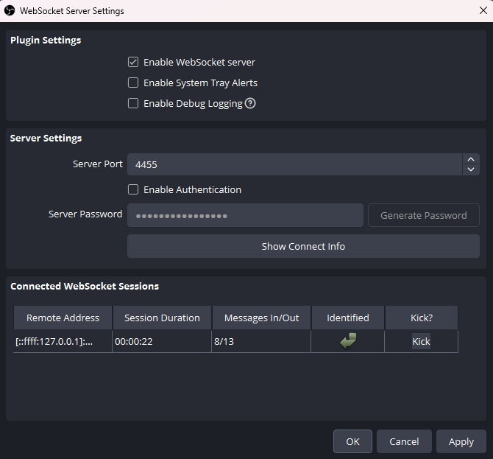The height and width of the screenshot is (459, 493).
Task: Decrease Server Port with down arrow
Action: 471,169
